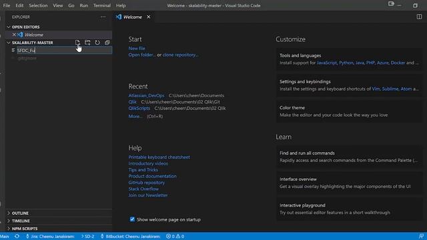Open recent Atlassian_DevOps folder
Viewport: 427px width, 240px height.
[146, 95]
